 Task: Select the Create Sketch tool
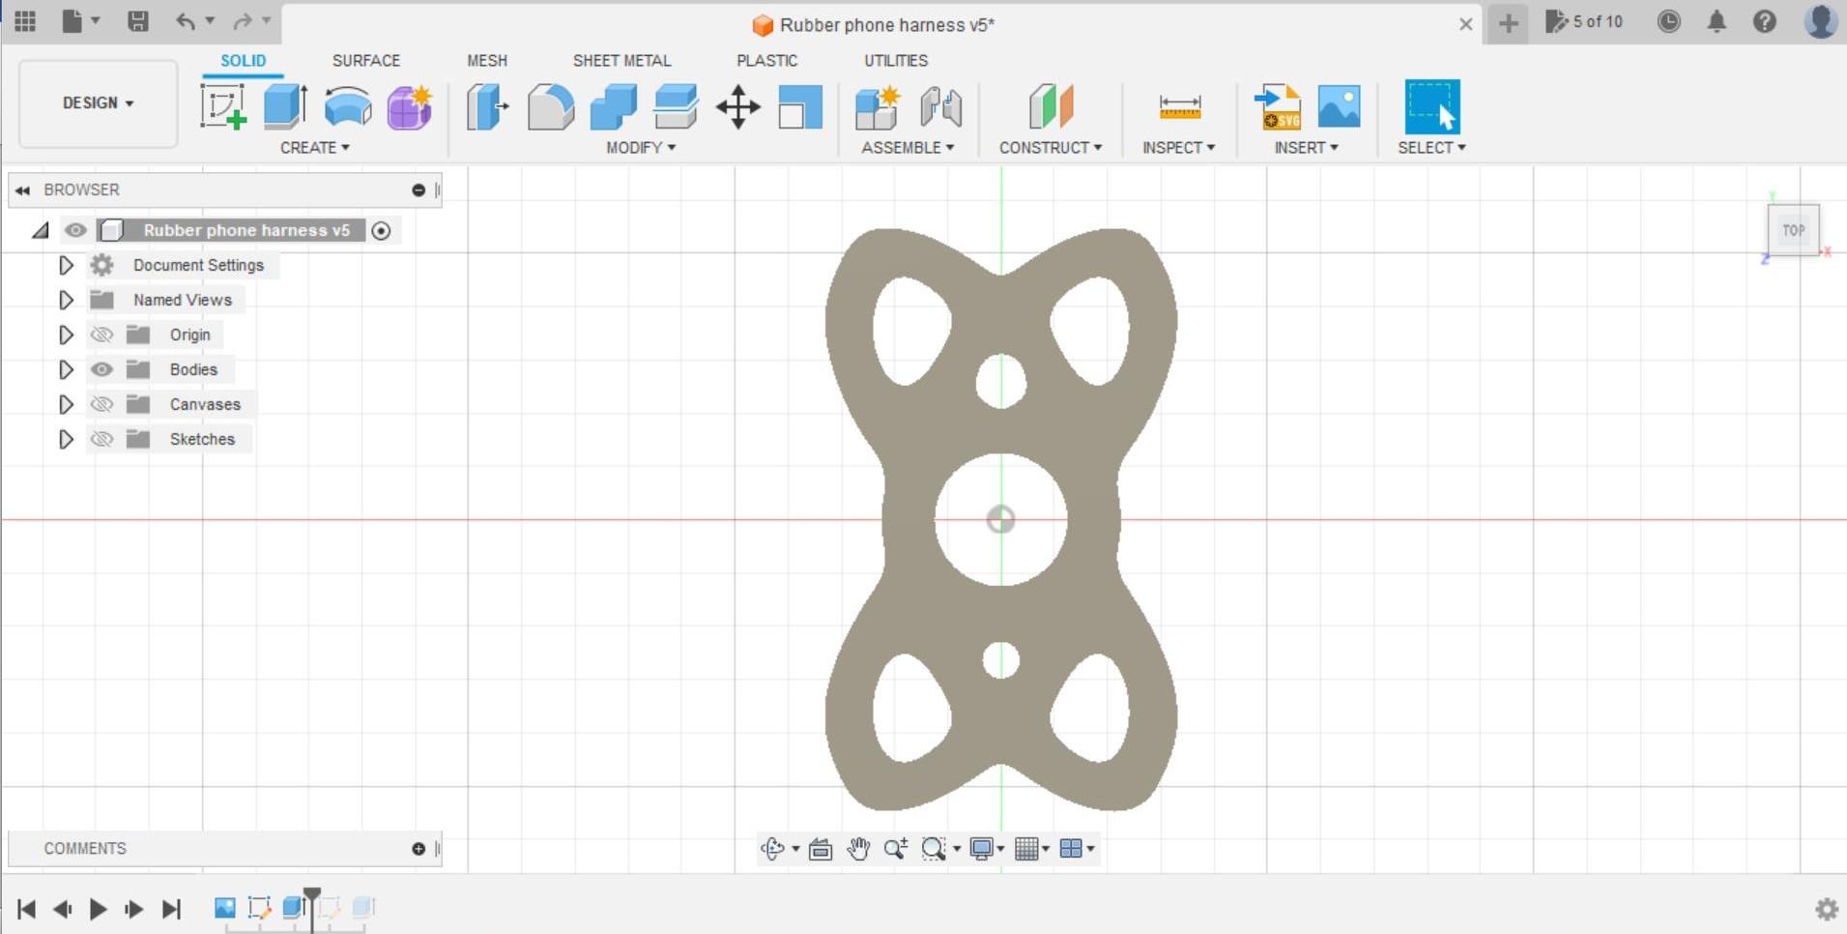click(223, 106)
